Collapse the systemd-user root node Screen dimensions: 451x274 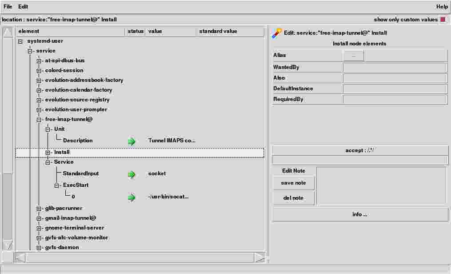pyautogui.click(x=20, y=41)
